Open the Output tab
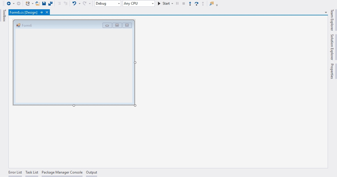This screenshot has height=177, width=337. 92,172
